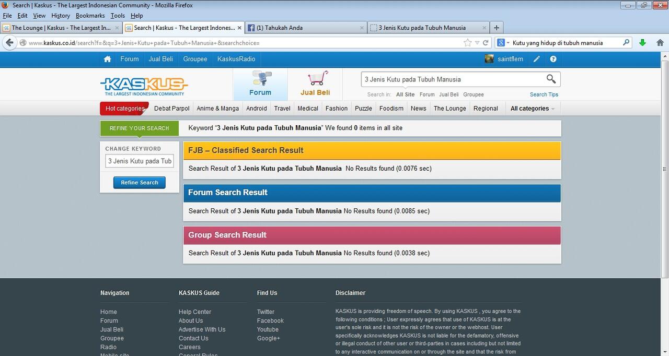The height and width of the screenshot is (356, 669).
Task: Submit the Kaskus search with the magnifier icon
Action: click(x=551, y=79)
